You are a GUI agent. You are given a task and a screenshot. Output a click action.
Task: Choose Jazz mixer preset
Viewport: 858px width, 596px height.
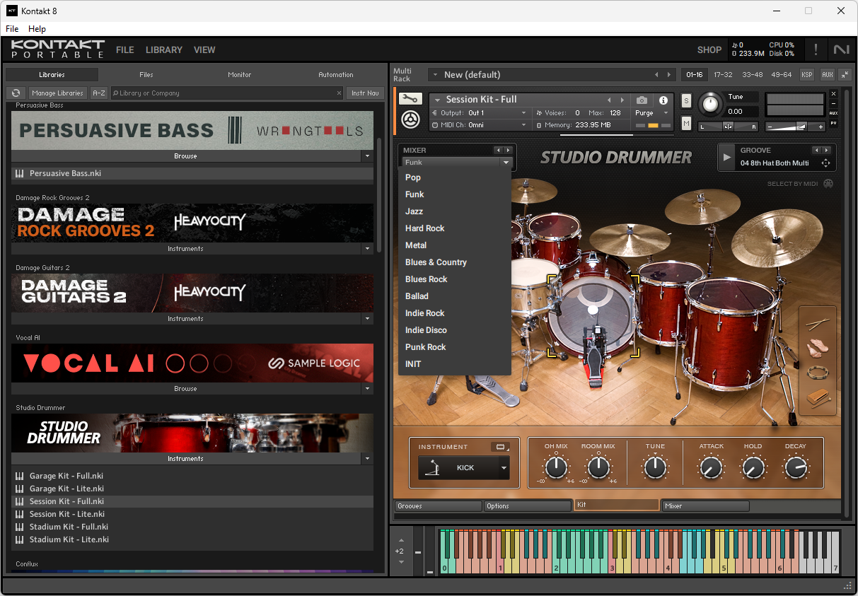click(414, 211)
